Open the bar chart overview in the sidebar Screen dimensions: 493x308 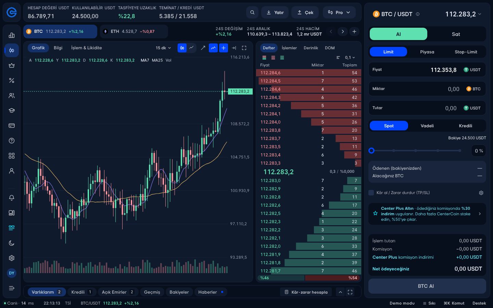click(x=12, y=35)
